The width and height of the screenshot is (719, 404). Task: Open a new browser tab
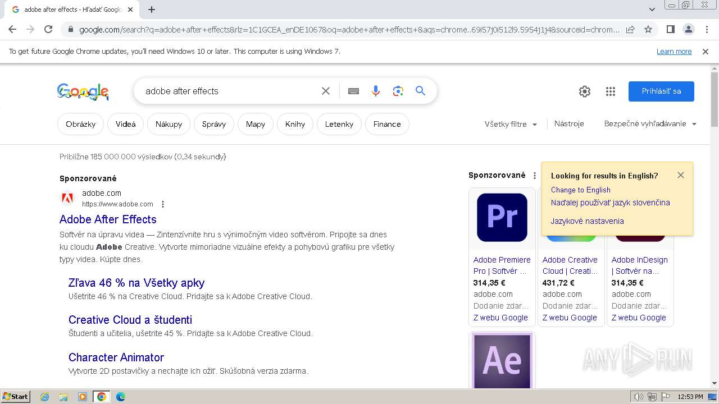[152, 10]
